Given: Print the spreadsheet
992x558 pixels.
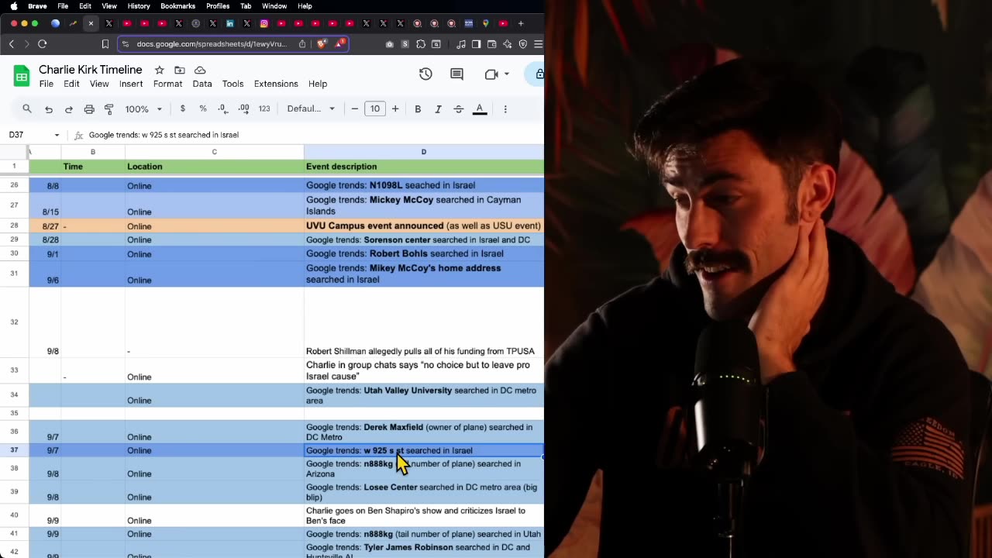Looking at the screenshot, I should point(89,109).
